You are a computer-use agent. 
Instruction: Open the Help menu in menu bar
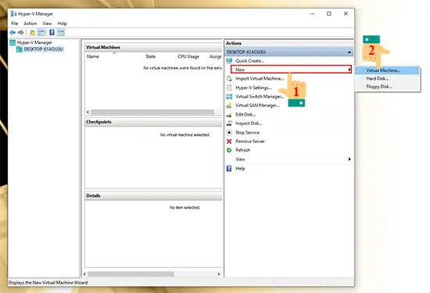pos(63,23)
